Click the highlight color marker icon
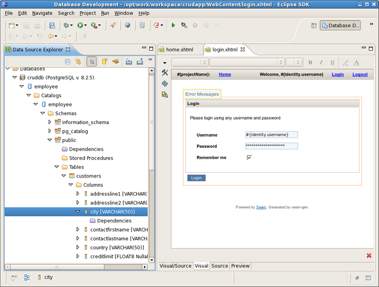The height and width of the screenshot is (287, 379). coord(346,63)
